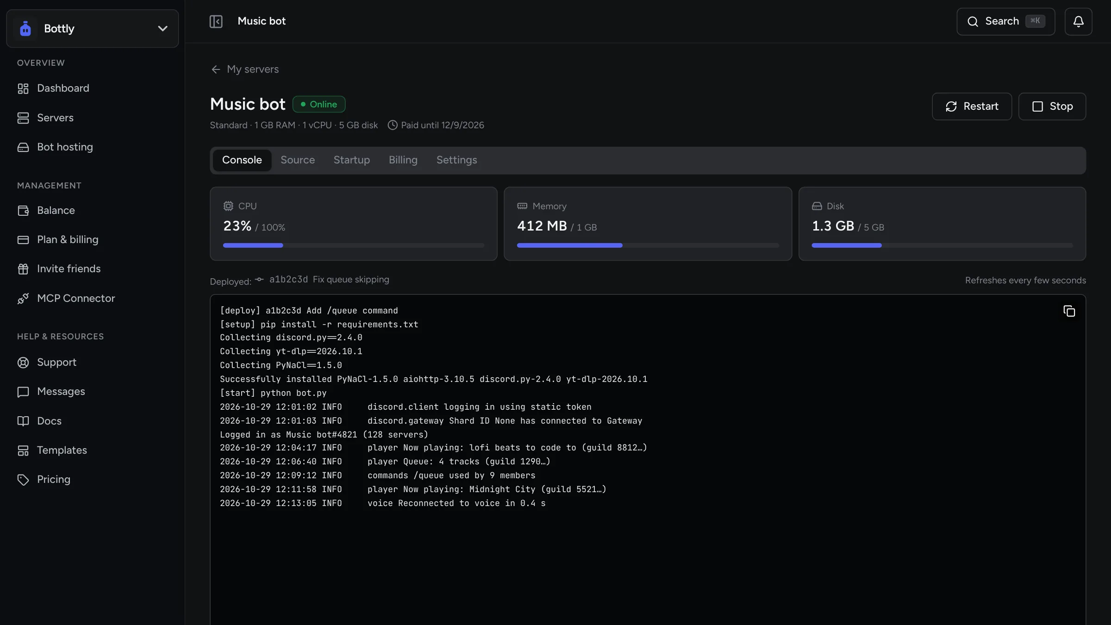
Task: Click the '[start] python bot.py' console line
Action: [273, 393]
